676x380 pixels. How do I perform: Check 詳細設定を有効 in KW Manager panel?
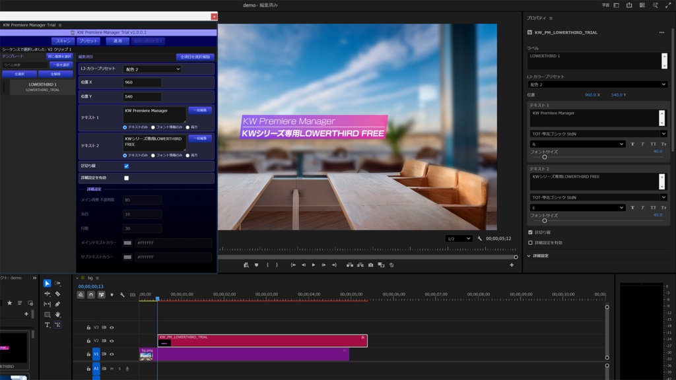126,178
